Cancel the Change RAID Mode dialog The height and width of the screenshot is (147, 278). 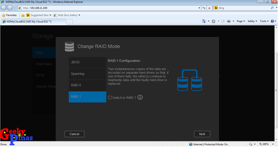(74, 134)
